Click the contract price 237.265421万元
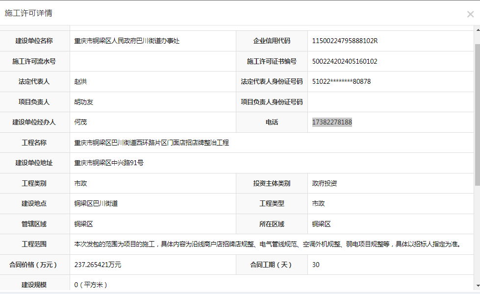 98,265
